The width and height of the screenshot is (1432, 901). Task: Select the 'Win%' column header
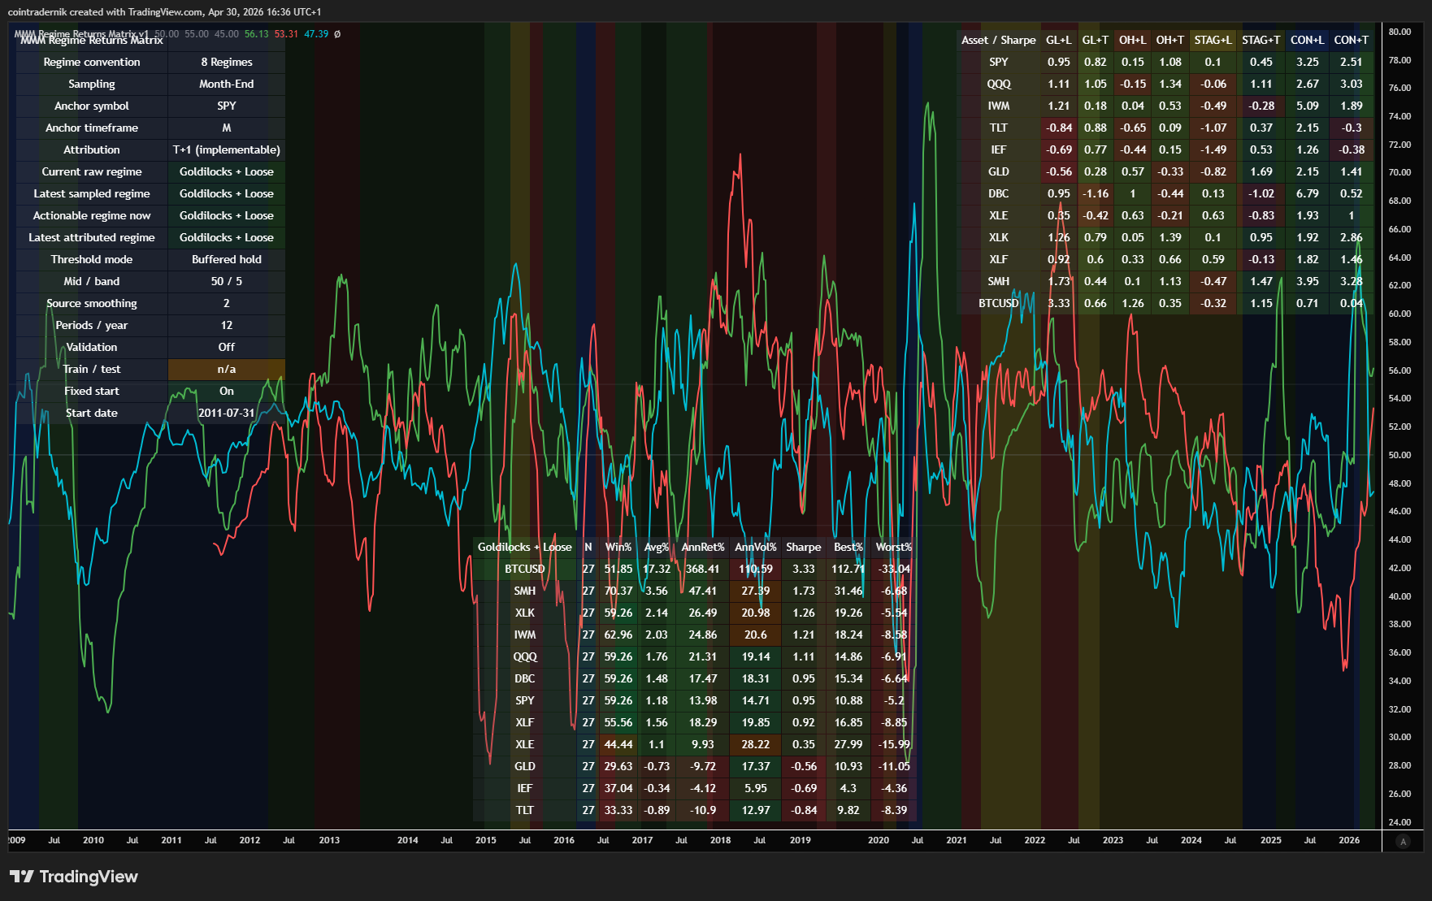(x=618, y=548)
